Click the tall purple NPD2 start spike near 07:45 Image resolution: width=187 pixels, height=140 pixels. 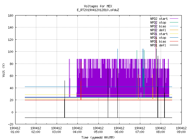tap(156, 39)
